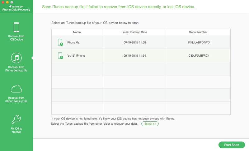Click the device icon beside "pp"的 iPhone
The height and width of the screenshot is (151, 249).
60,56
